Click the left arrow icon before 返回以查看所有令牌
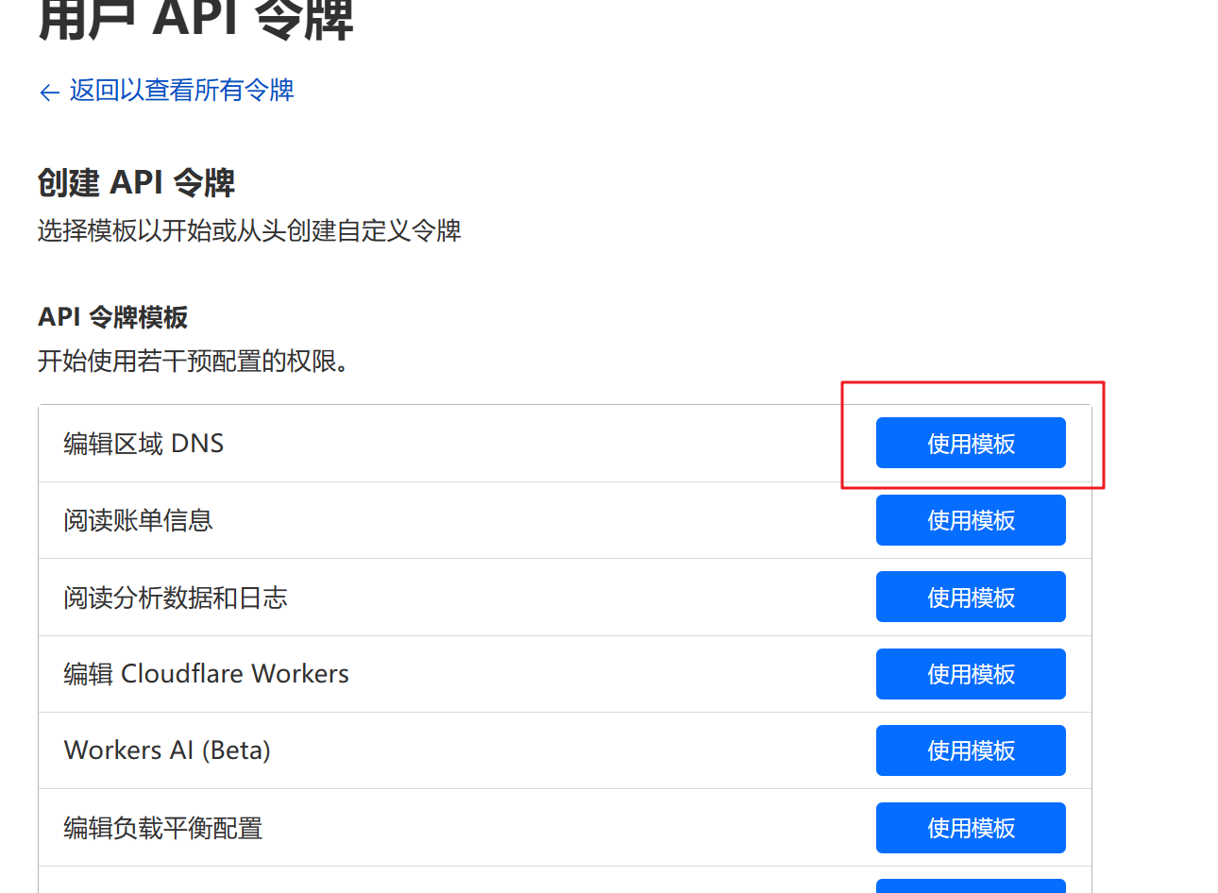The width and height of the screenshot is (1218, 893). point(49,92)
